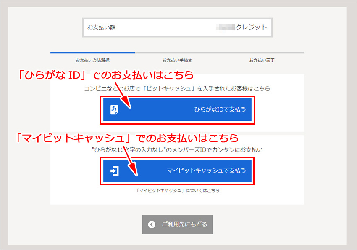Click the ひらがなIDで支払う button

tap(177, 110)
